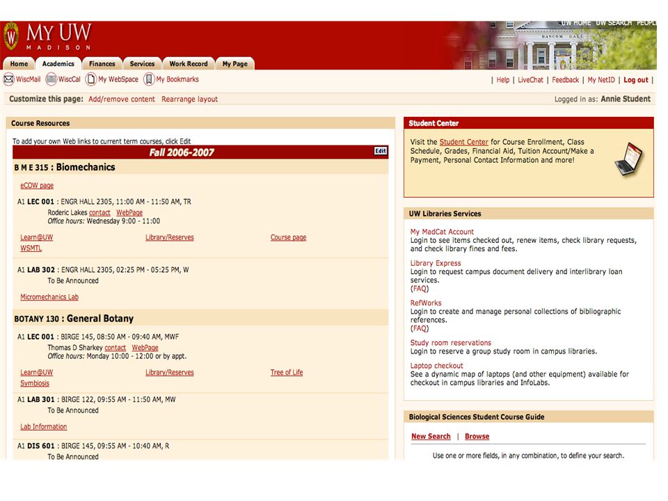Click Log out
The image size is (668, 501).
click(635, 79)
